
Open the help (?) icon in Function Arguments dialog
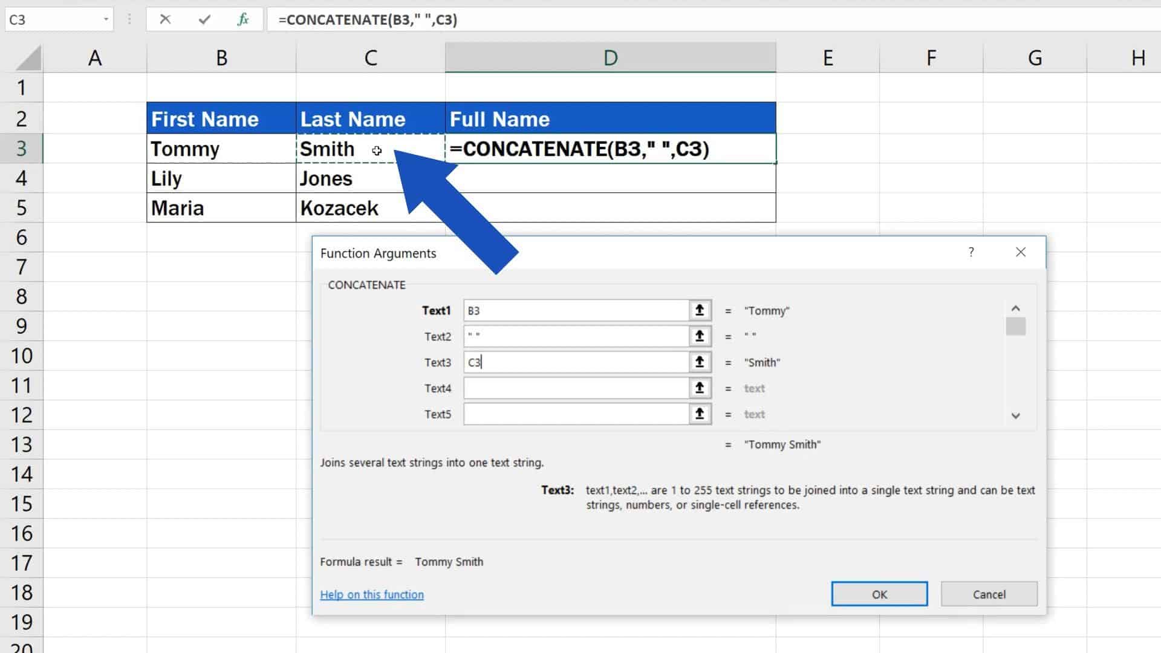point(971,252)
